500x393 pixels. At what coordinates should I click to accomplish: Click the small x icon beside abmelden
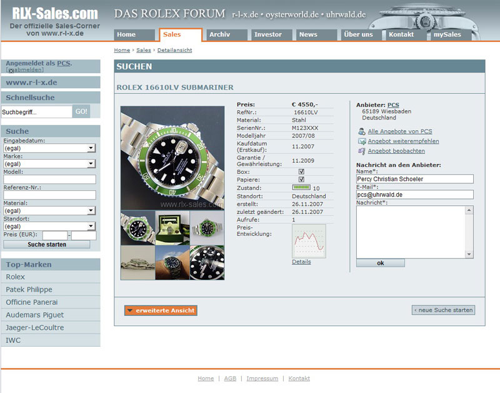(11, 71)
